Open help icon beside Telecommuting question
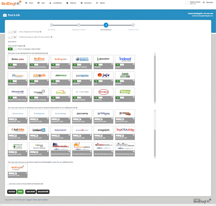The image size is (216, 206). tap(51, 37)
